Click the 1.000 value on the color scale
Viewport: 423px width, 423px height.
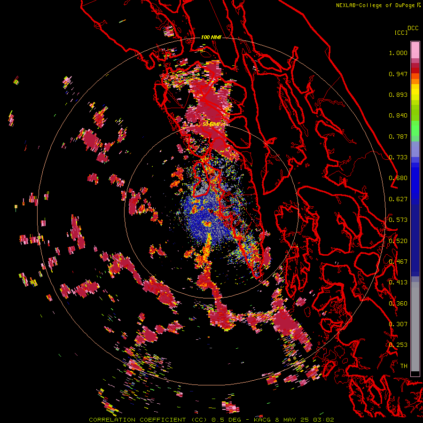point(398,53)
